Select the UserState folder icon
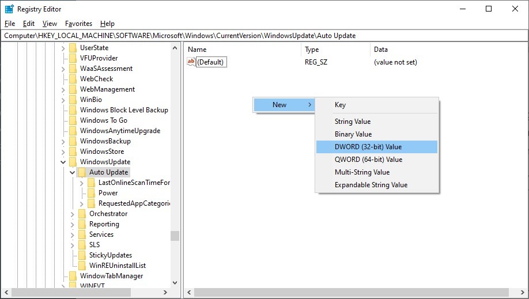Image resolution: width=529 pixels, height=299 pixels. (x=73, y=48)
